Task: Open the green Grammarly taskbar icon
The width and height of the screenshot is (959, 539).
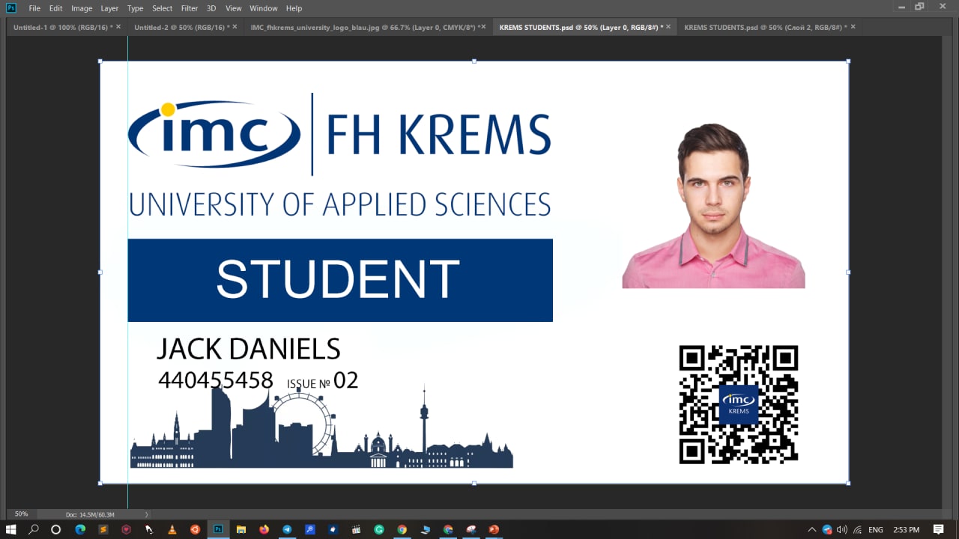Action: [379, 529]
